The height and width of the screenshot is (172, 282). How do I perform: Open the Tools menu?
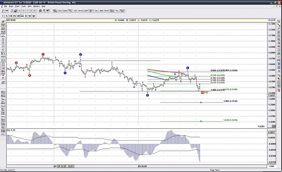coord(23,6)
